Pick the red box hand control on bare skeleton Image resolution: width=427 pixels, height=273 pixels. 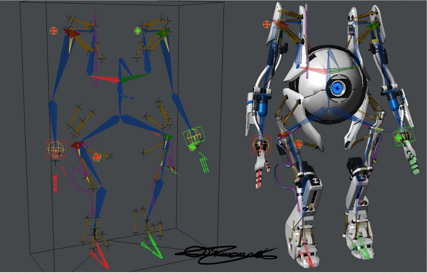coord(56,149)
